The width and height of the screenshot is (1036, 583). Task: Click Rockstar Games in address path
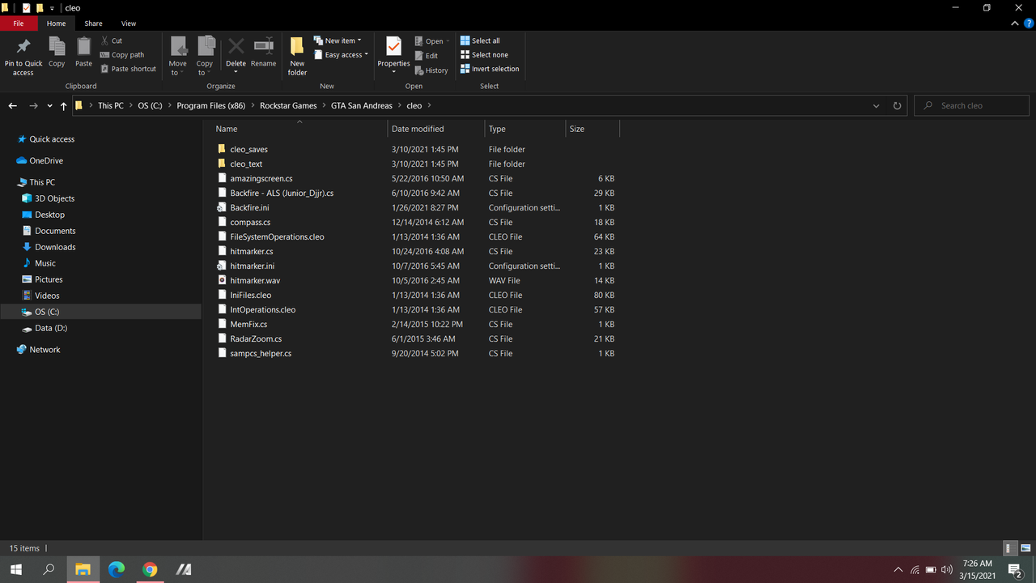tap(288, 106)
